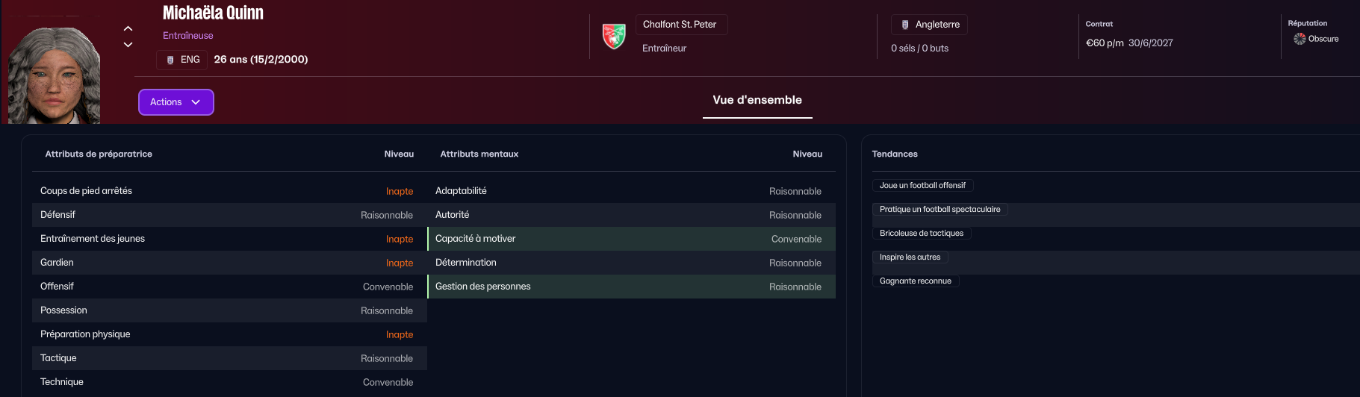Select the Pratique un football spectaculaire tag
Image resolution: width=1360 pixels, height=397 pixels.
(x=940, y=210)
